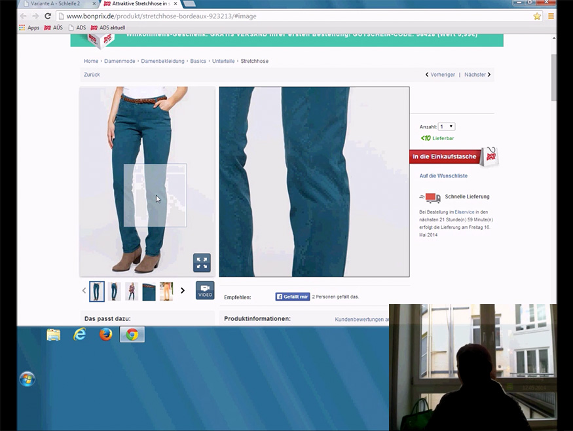
Task: Open the Apps shortcut in the bookmarks bar
Action: coord(29,28)
